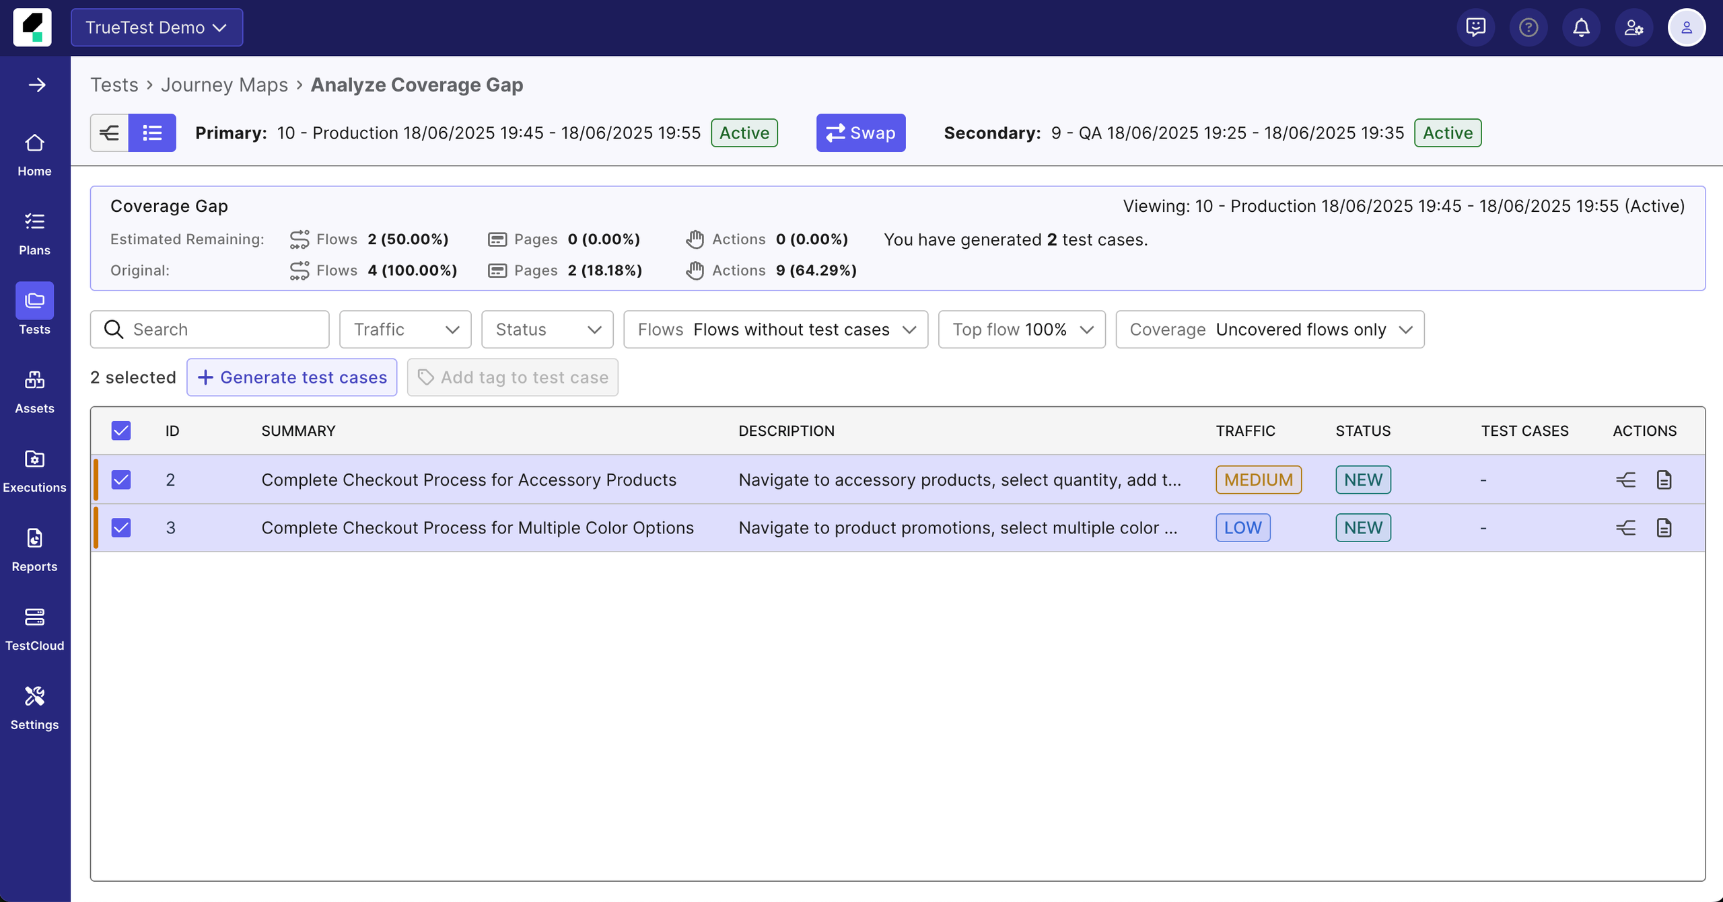1723x902 pixels.
Task: Open Reports in the sidebar
Action: click(34, 550)
